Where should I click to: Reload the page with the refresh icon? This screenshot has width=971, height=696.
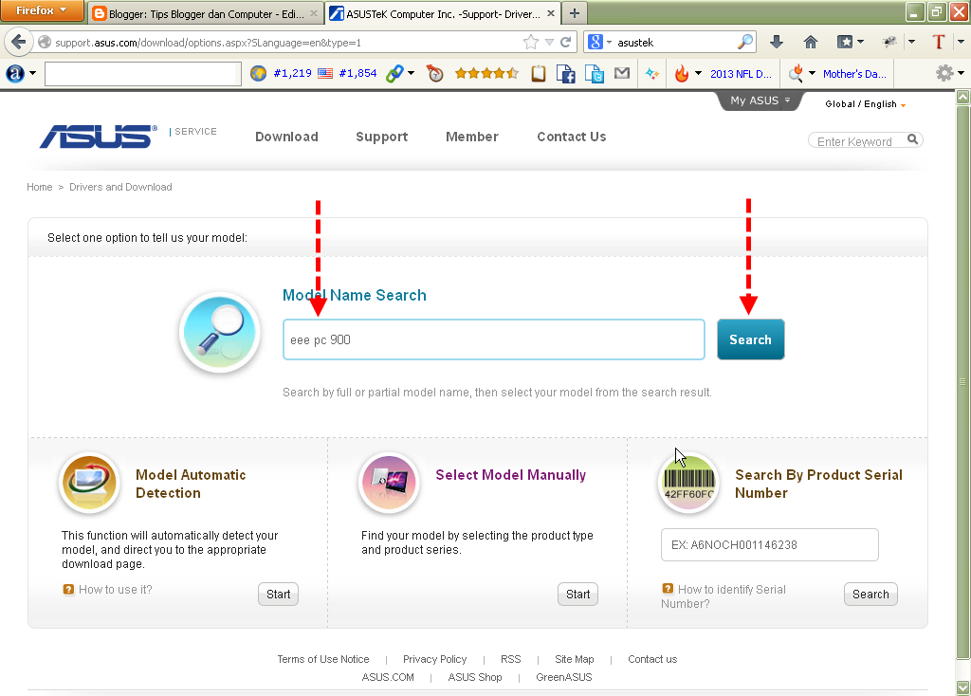click(565, 42)
